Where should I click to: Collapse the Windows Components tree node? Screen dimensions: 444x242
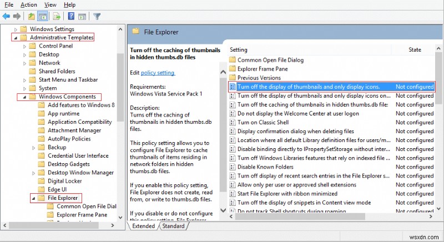(24, 97)
